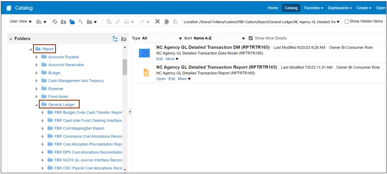The width and height of the screenshot is (387, 174).
Task: Enable the Show Hidden Items checkbox
Action: point(347,22)
